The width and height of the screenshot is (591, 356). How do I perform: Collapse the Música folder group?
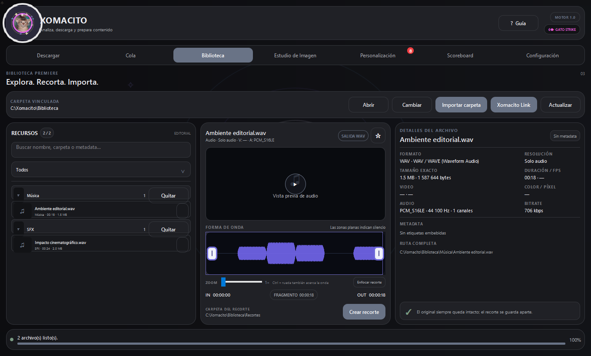point(19,196)
